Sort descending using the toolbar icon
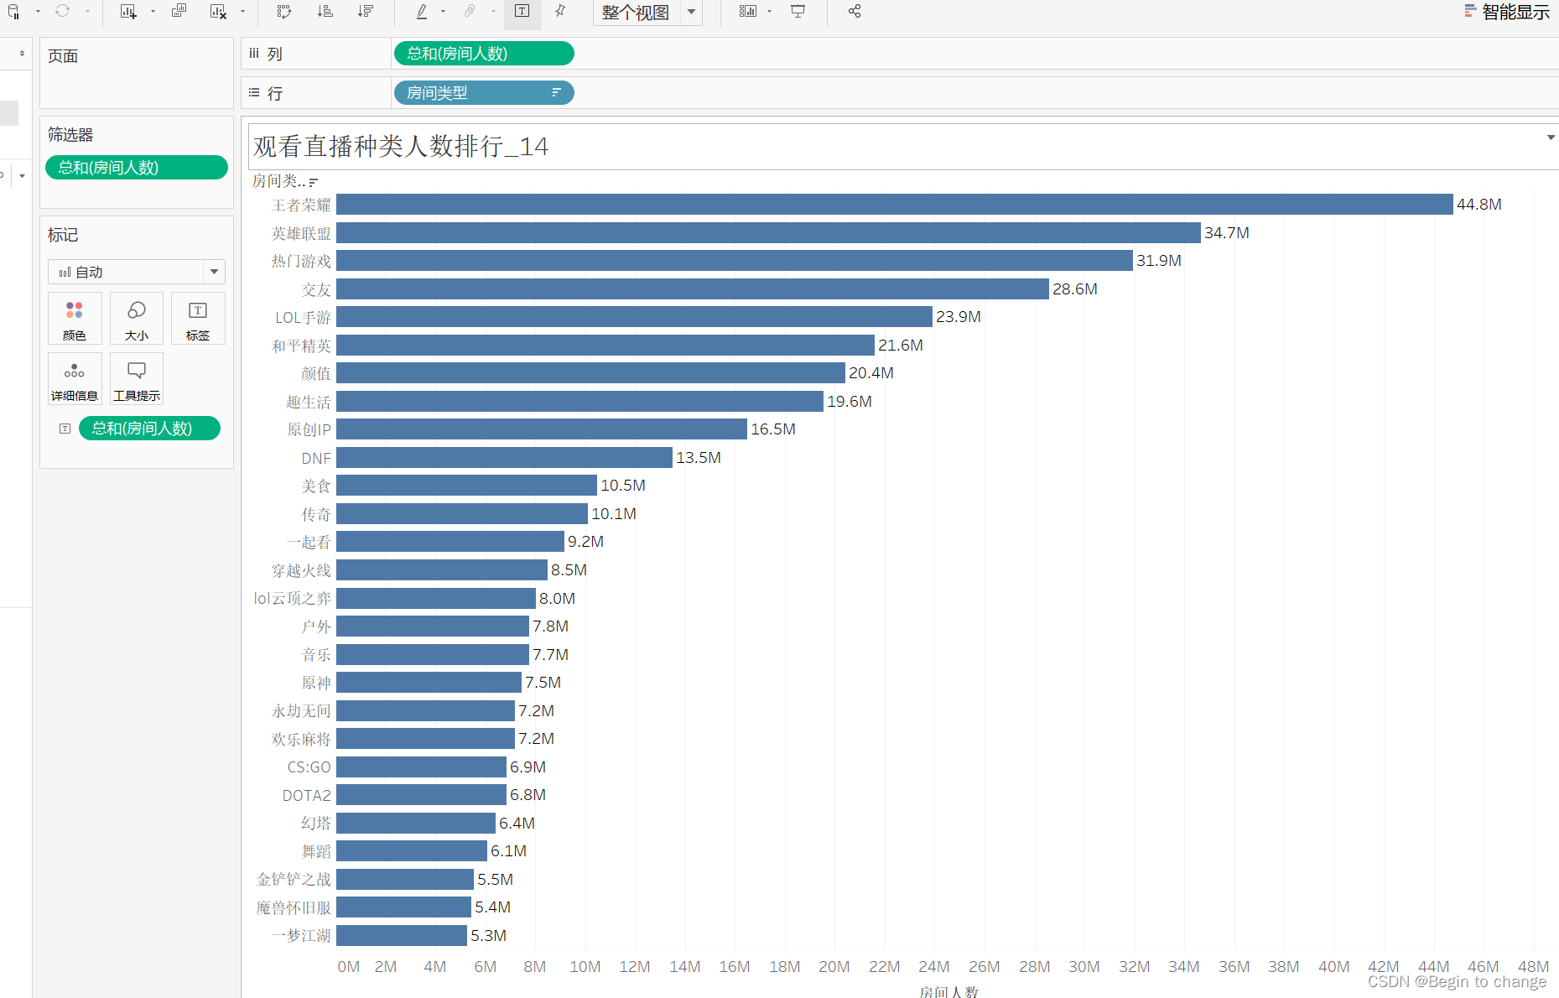Image resolution: width=1559 pixels, height=998 pixels. pos(365,11)
